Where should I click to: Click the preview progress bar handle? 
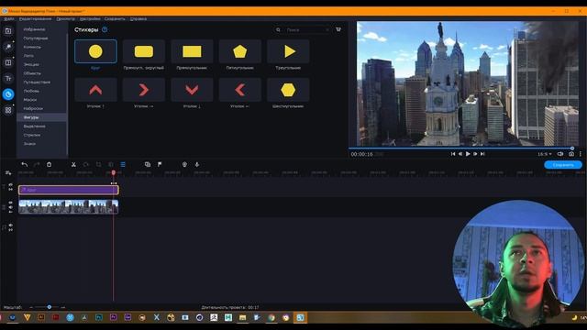tap(572, 148)
